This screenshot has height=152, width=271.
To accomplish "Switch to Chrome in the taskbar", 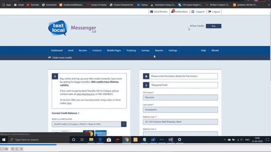I will (x=127, y=140).
